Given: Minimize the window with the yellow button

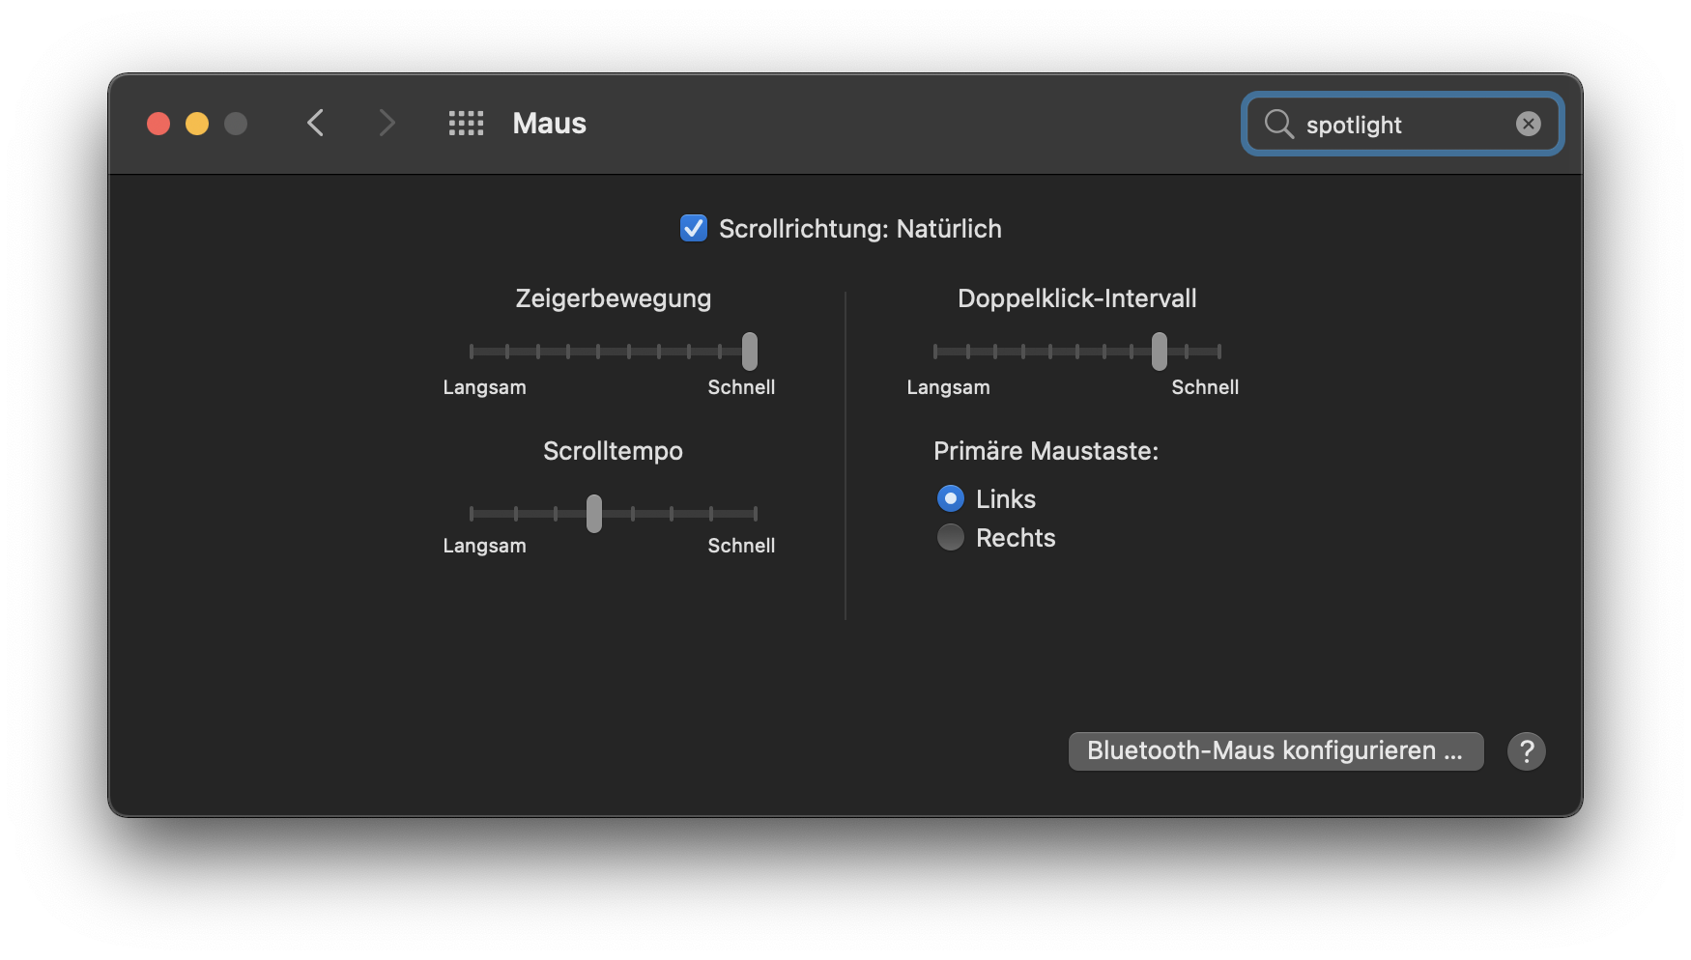Looking at the screenshot, I should [197, 124].
